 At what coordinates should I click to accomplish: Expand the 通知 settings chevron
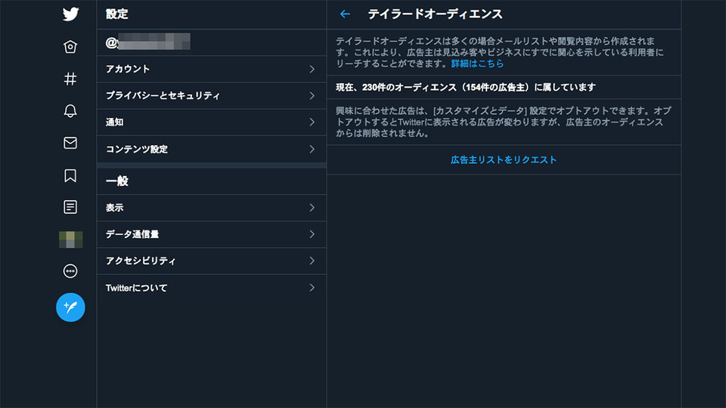pyautogui.click(x=312, y=122)
